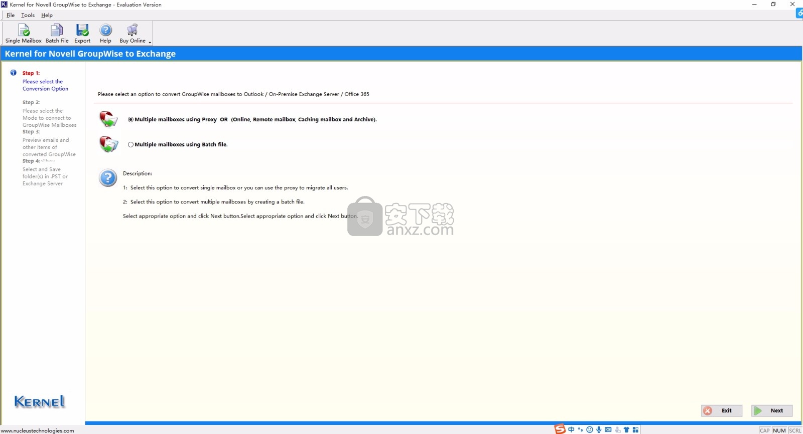The height and width of the screenshot is (434, 803).
Task: Expand the Buy Online dropdown arrow
Action: pyautogui.click(x=150, y=42)
